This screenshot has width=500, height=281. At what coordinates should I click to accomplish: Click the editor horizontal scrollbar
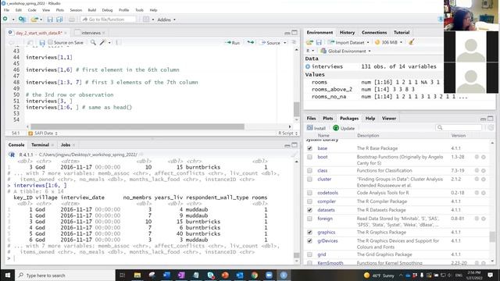[x=137, y=126]
